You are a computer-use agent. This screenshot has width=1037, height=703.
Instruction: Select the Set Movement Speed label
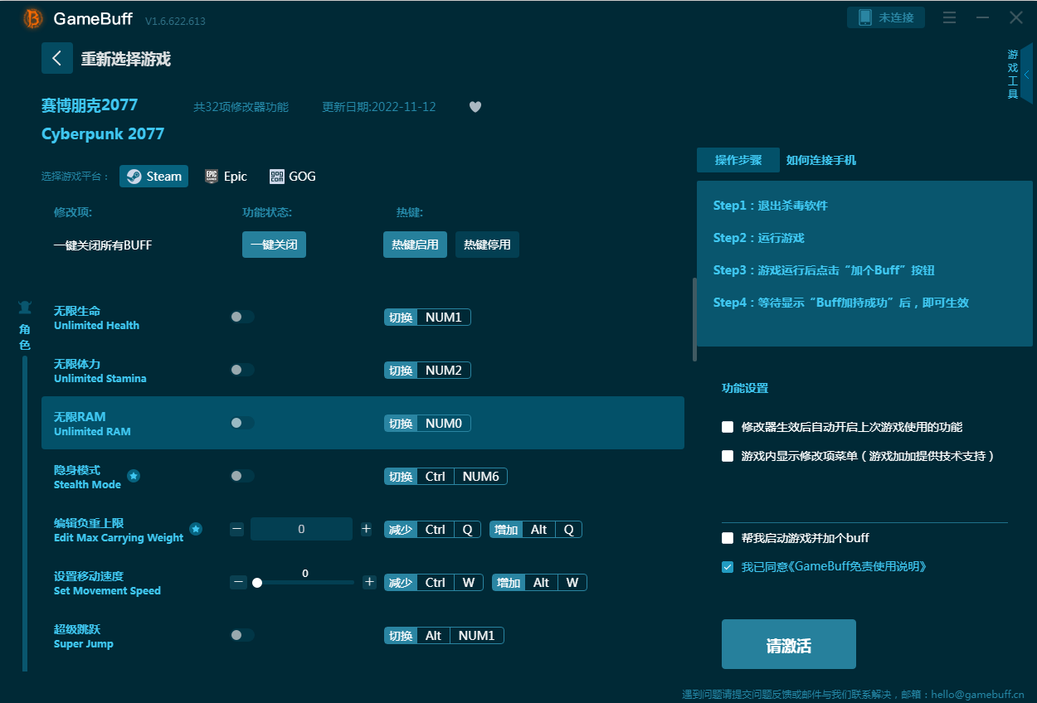tap(107, 583)
